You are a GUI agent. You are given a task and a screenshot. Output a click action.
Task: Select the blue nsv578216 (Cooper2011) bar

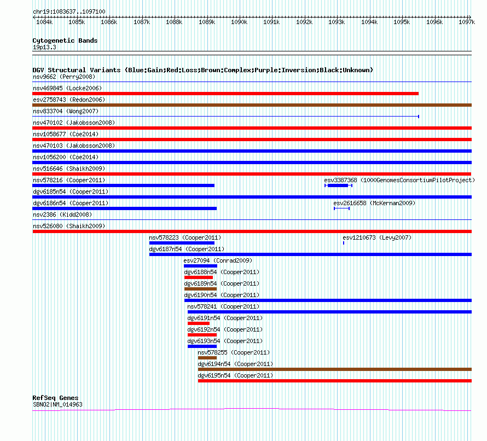123,185
